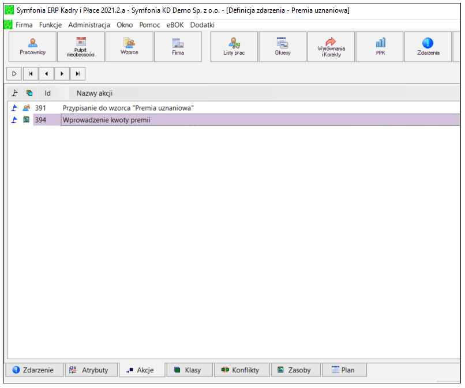Open the Pracownicy toolbar button
465x388 pixels.
coord(33,47)
